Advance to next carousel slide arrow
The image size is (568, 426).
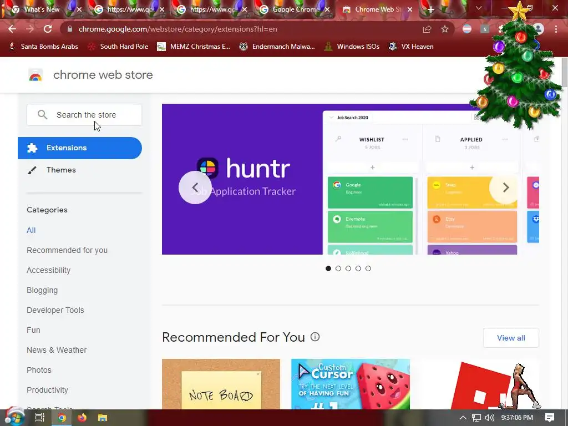(x=506, y=187)
